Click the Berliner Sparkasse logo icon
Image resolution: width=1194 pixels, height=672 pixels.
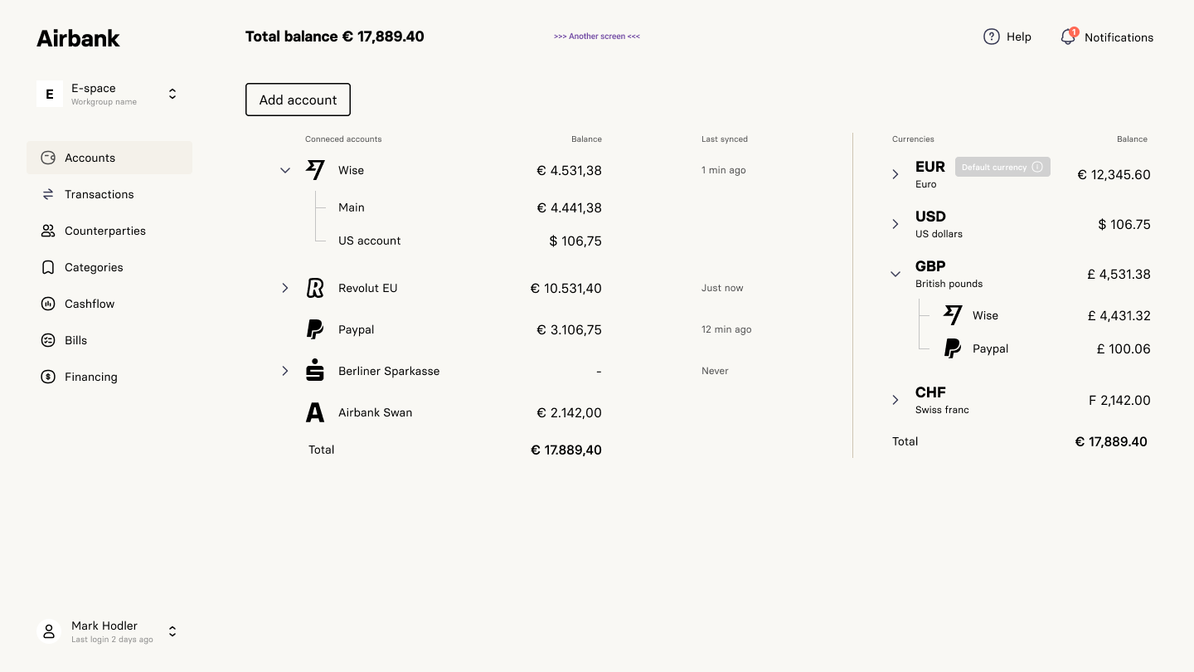coord(315,370)
